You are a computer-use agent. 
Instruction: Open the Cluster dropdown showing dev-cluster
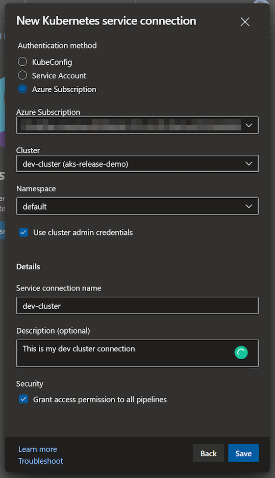[x=137, y=164]
